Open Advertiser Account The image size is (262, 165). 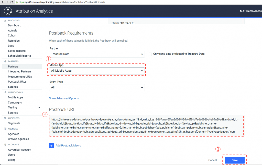click(x=19, y=150)
